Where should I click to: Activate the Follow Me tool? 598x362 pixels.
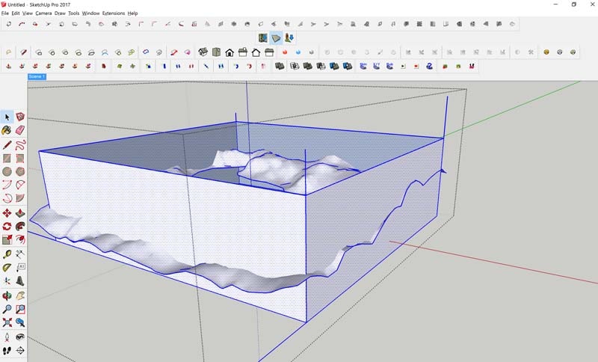click(x=20, y=226)
